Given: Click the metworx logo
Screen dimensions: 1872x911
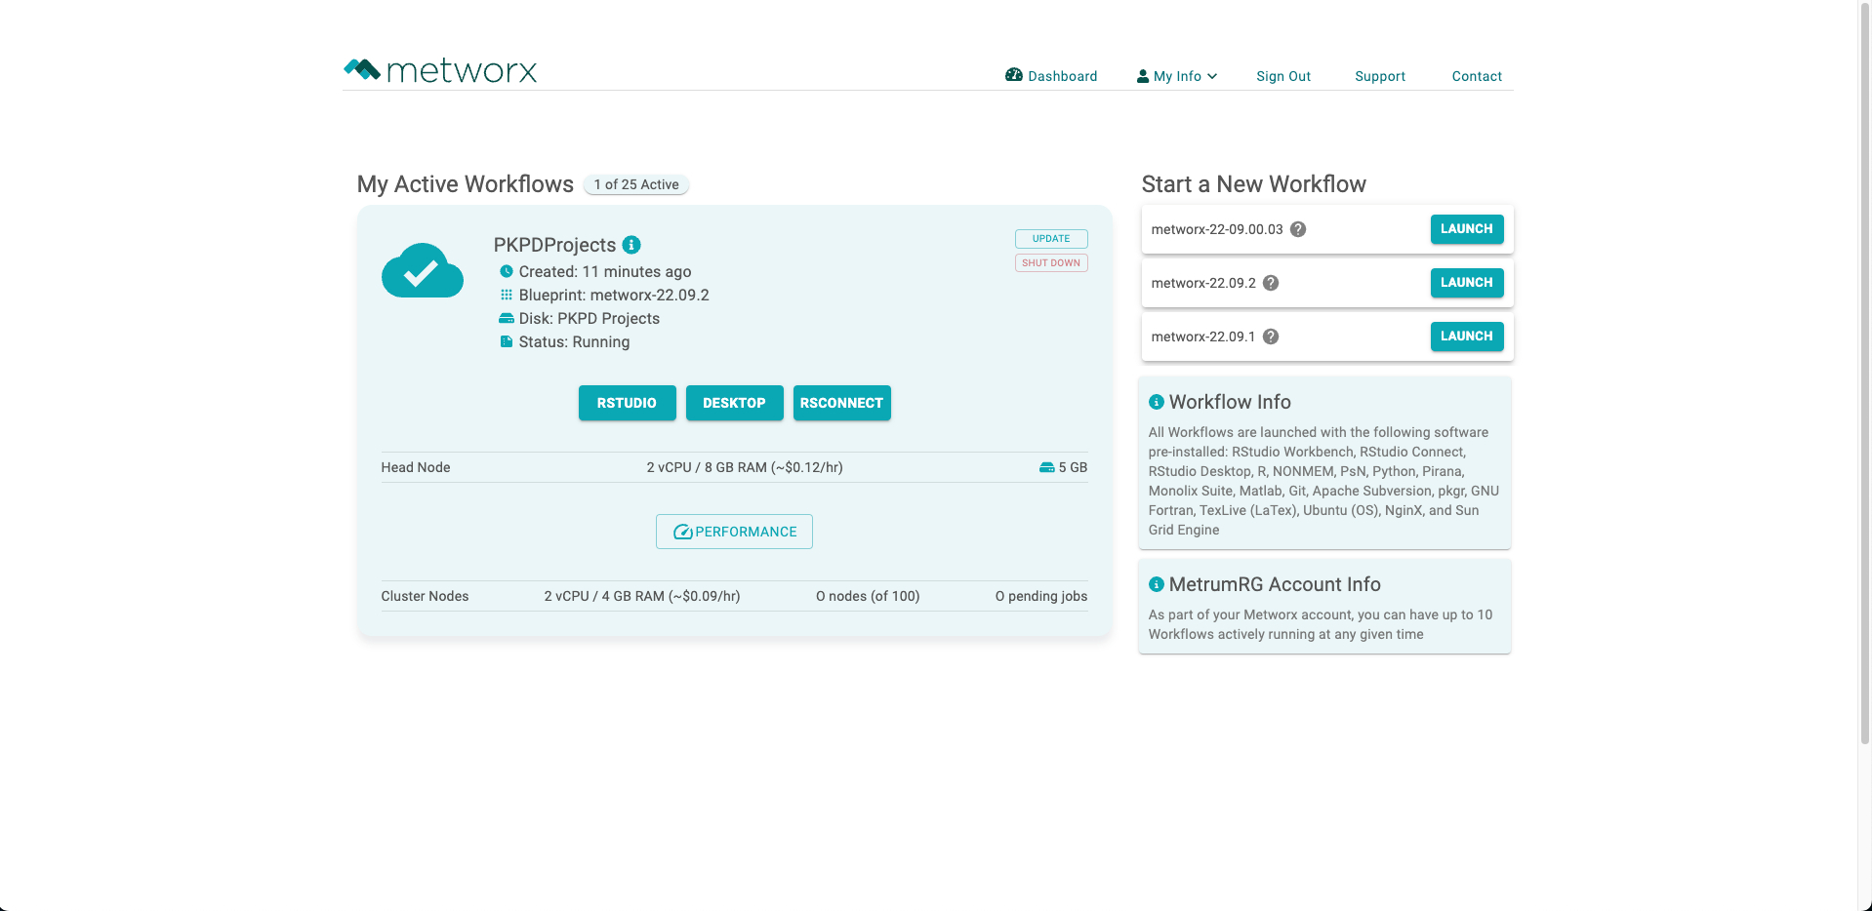Looking at the screenshot, I should coord(440,70).
